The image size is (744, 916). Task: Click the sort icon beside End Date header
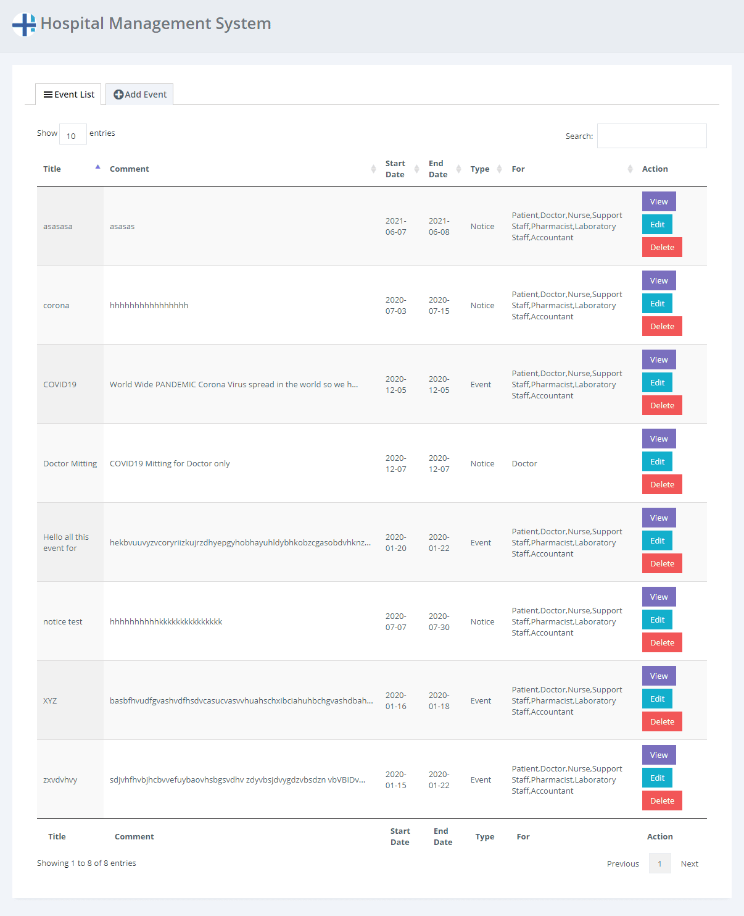point(458,168)
